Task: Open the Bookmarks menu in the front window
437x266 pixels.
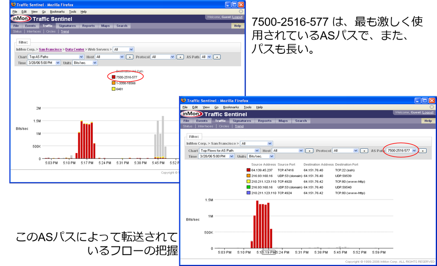Action: [x=230, y=107]
